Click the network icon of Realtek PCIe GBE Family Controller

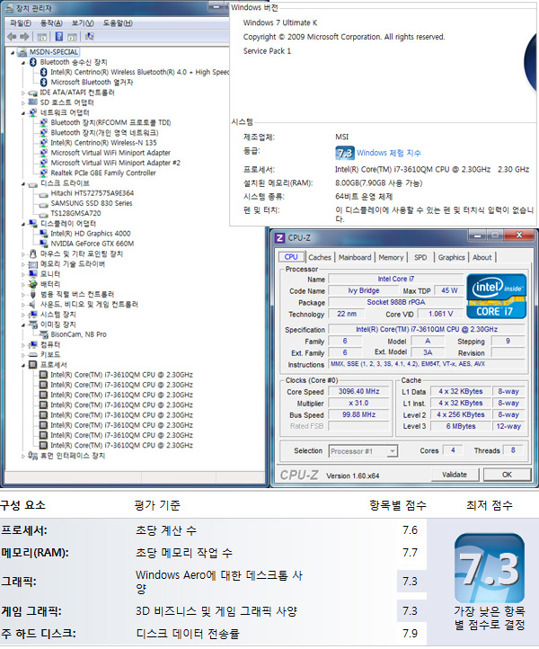coord(43,173)
